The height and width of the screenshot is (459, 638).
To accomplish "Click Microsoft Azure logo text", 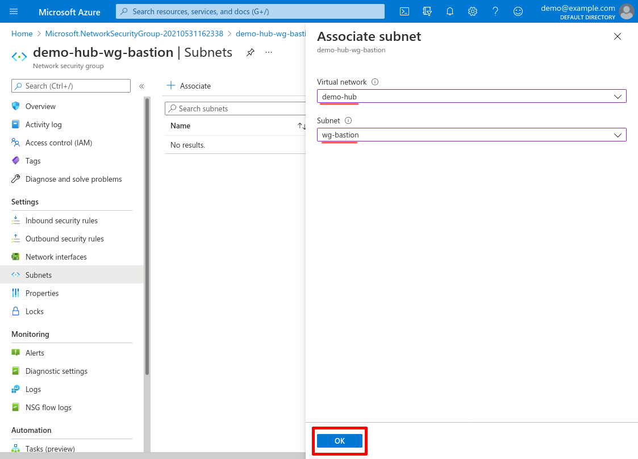I will point(69,12).
